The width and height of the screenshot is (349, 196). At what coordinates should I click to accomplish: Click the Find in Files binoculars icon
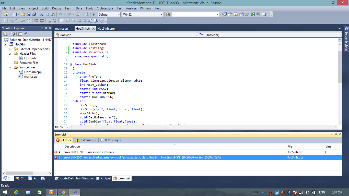[x=168, y=15]
